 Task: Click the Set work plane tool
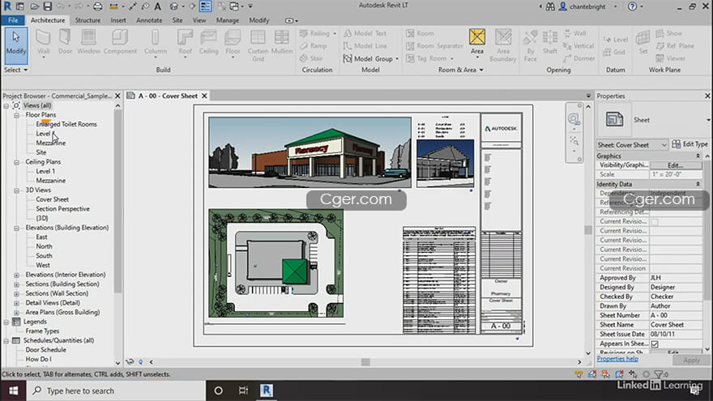point(643,43)
